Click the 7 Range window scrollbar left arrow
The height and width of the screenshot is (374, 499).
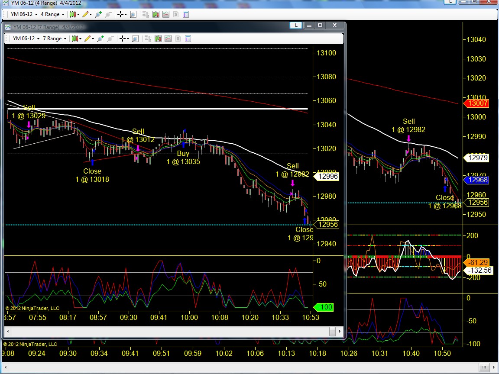click(8, 332)
